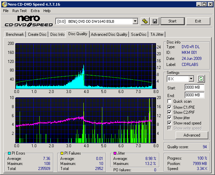Open the Run Test menu

[20, 11]
